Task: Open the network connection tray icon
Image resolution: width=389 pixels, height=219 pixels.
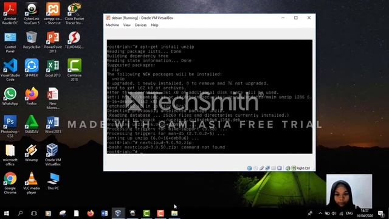Action: point(342,214)
